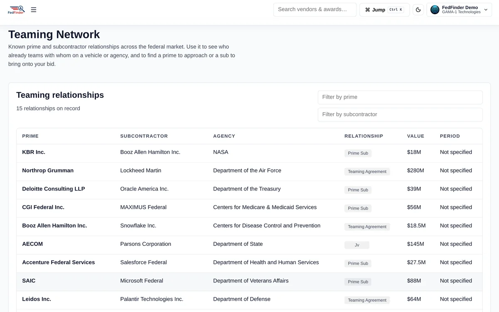499x312 pixels.
Task: Click the user avatar globe icon
Action: point(435,10)
